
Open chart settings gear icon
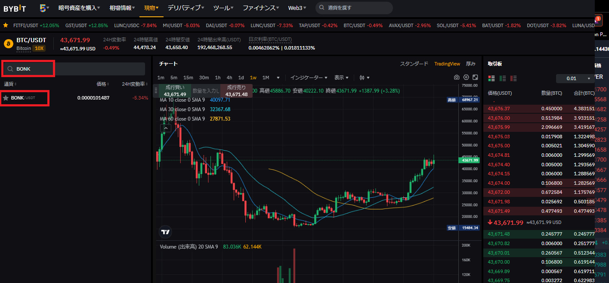pos(466,78)
